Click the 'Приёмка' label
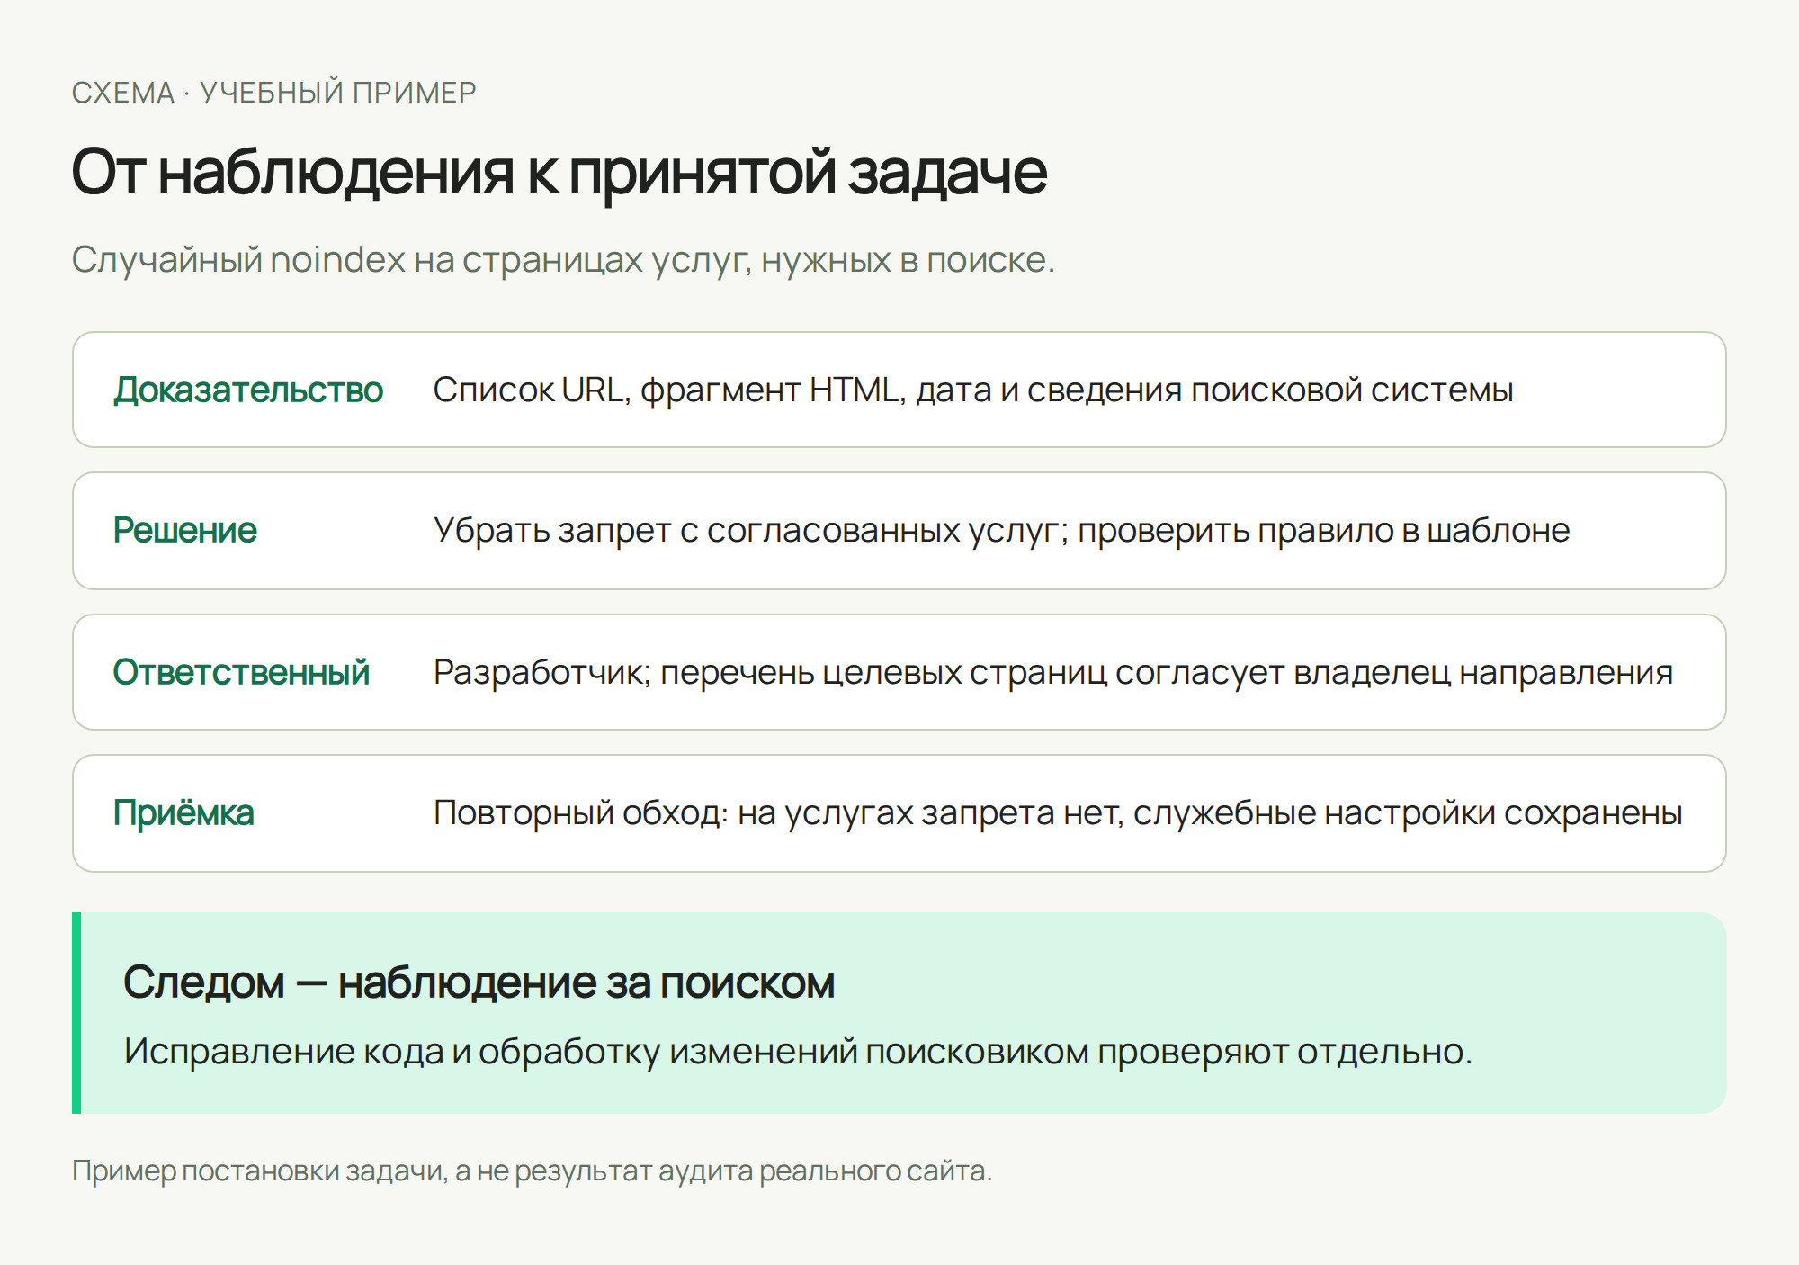This screenshot has height=1265, width=1799. pos(183,813)
